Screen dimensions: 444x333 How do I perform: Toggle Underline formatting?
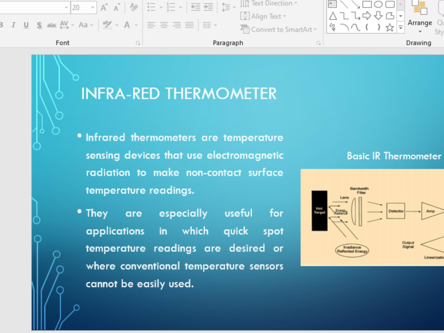[26, 25]
